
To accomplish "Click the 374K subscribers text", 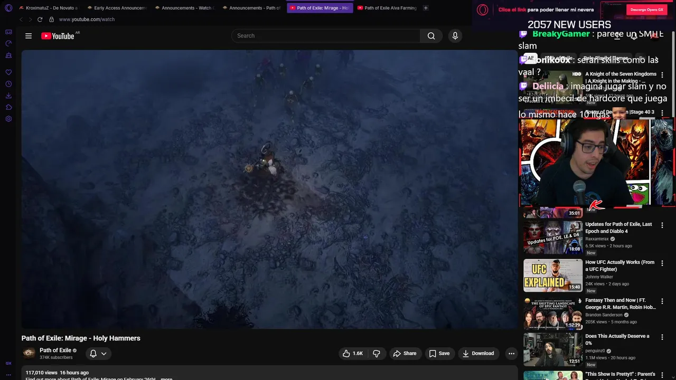I will [56, 357].
